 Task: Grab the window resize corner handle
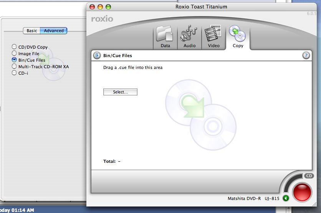(314, 204)
